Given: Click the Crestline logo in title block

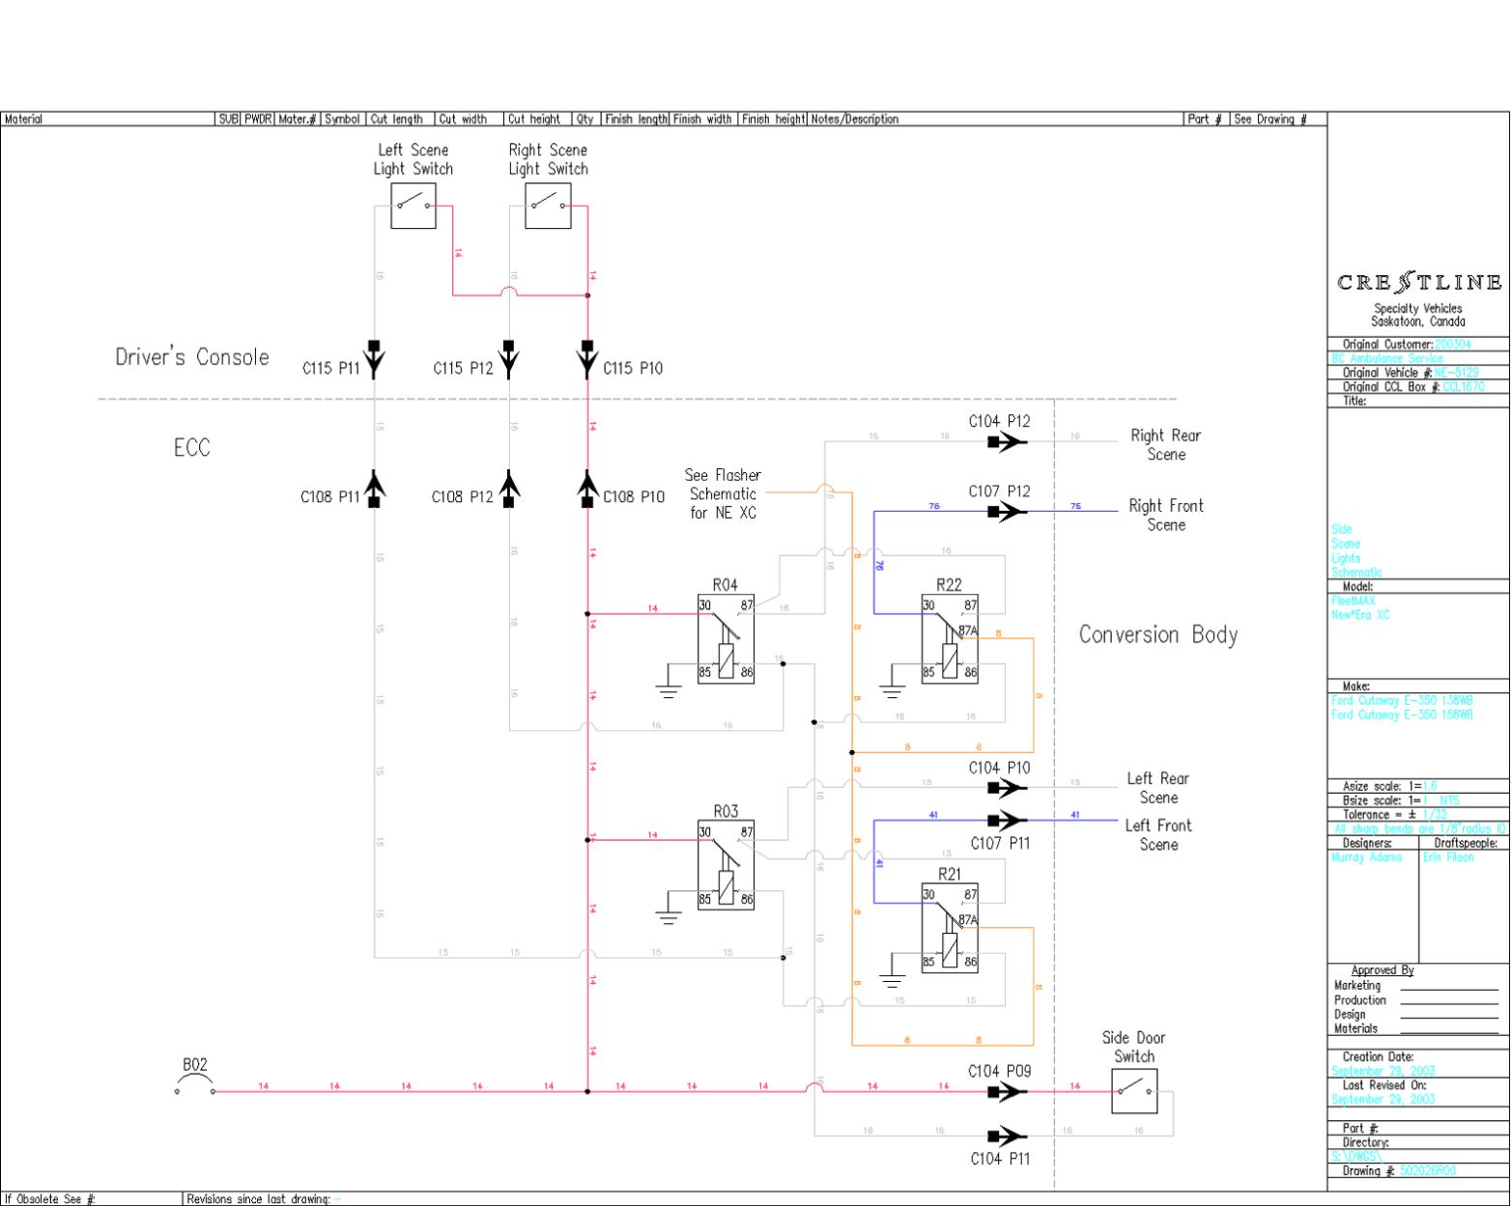Looking at the screenshot, I should coord(1418,283).
